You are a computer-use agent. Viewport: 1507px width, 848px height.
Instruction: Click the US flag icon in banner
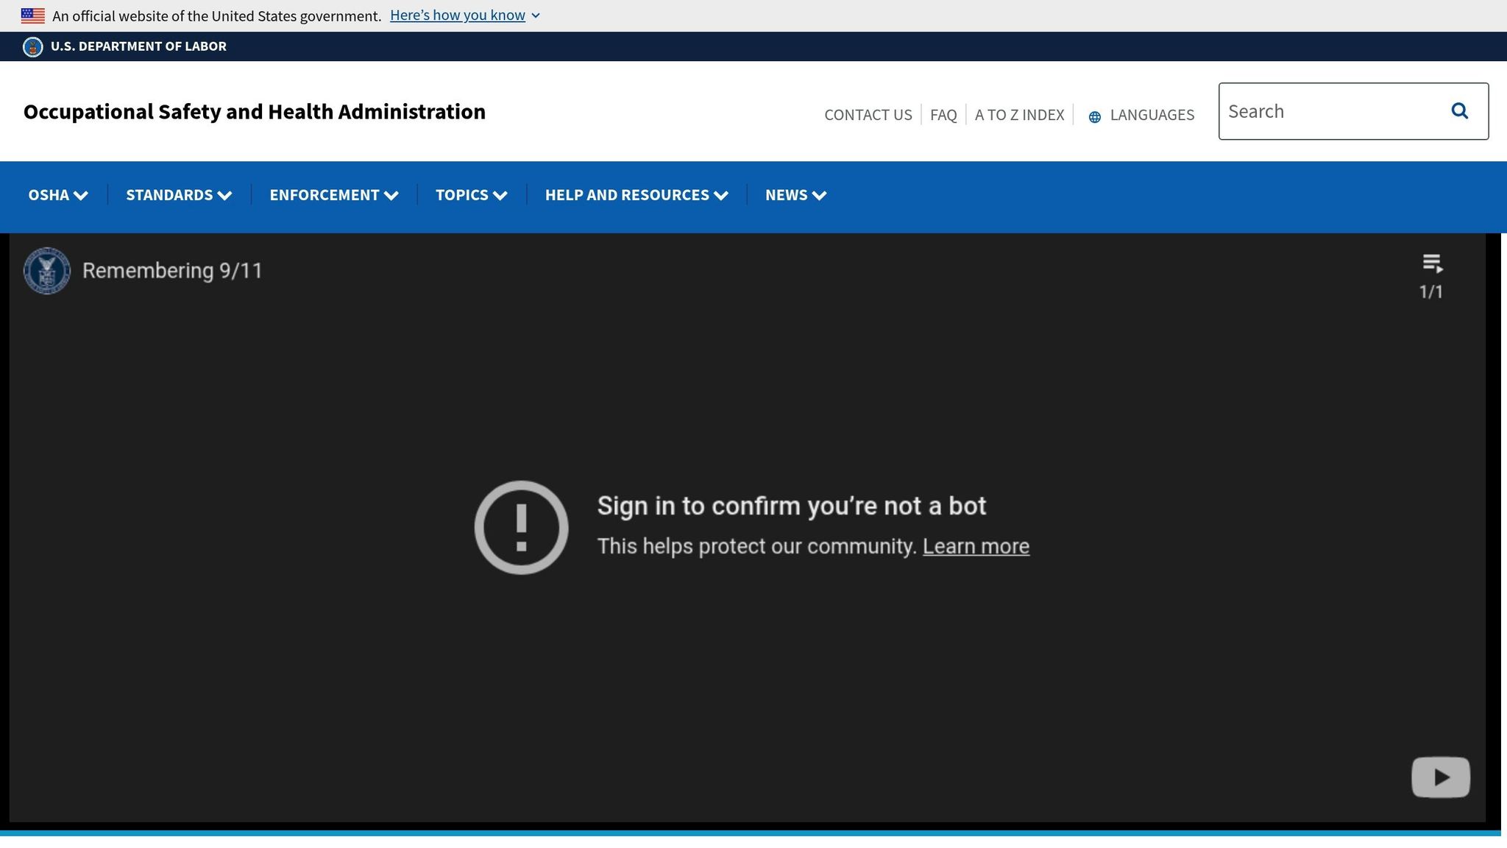tap(33, 15)
